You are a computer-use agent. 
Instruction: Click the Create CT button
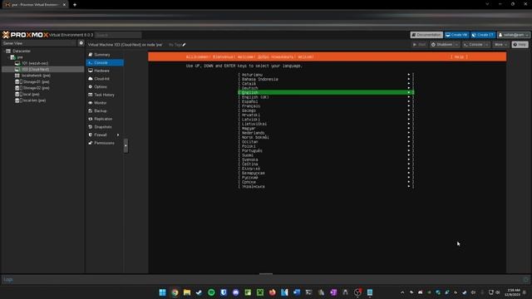click(483, 35)
